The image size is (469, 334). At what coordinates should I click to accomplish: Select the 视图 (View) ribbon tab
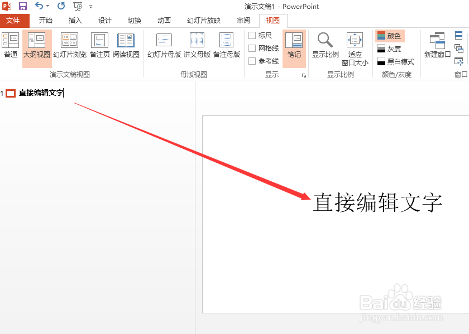click(273, 21)
